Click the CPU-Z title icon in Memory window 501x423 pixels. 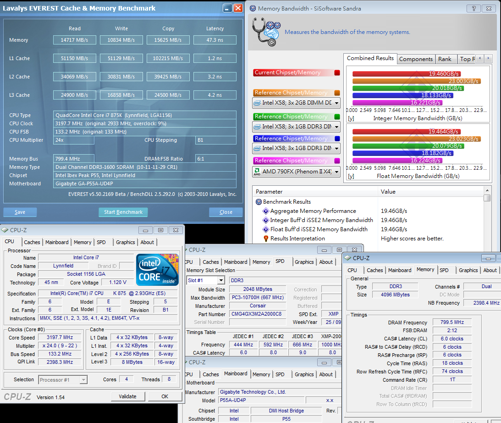347,258
